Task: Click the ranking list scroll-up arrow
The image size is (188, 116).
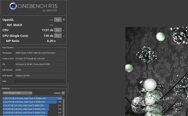Action: 63,98
